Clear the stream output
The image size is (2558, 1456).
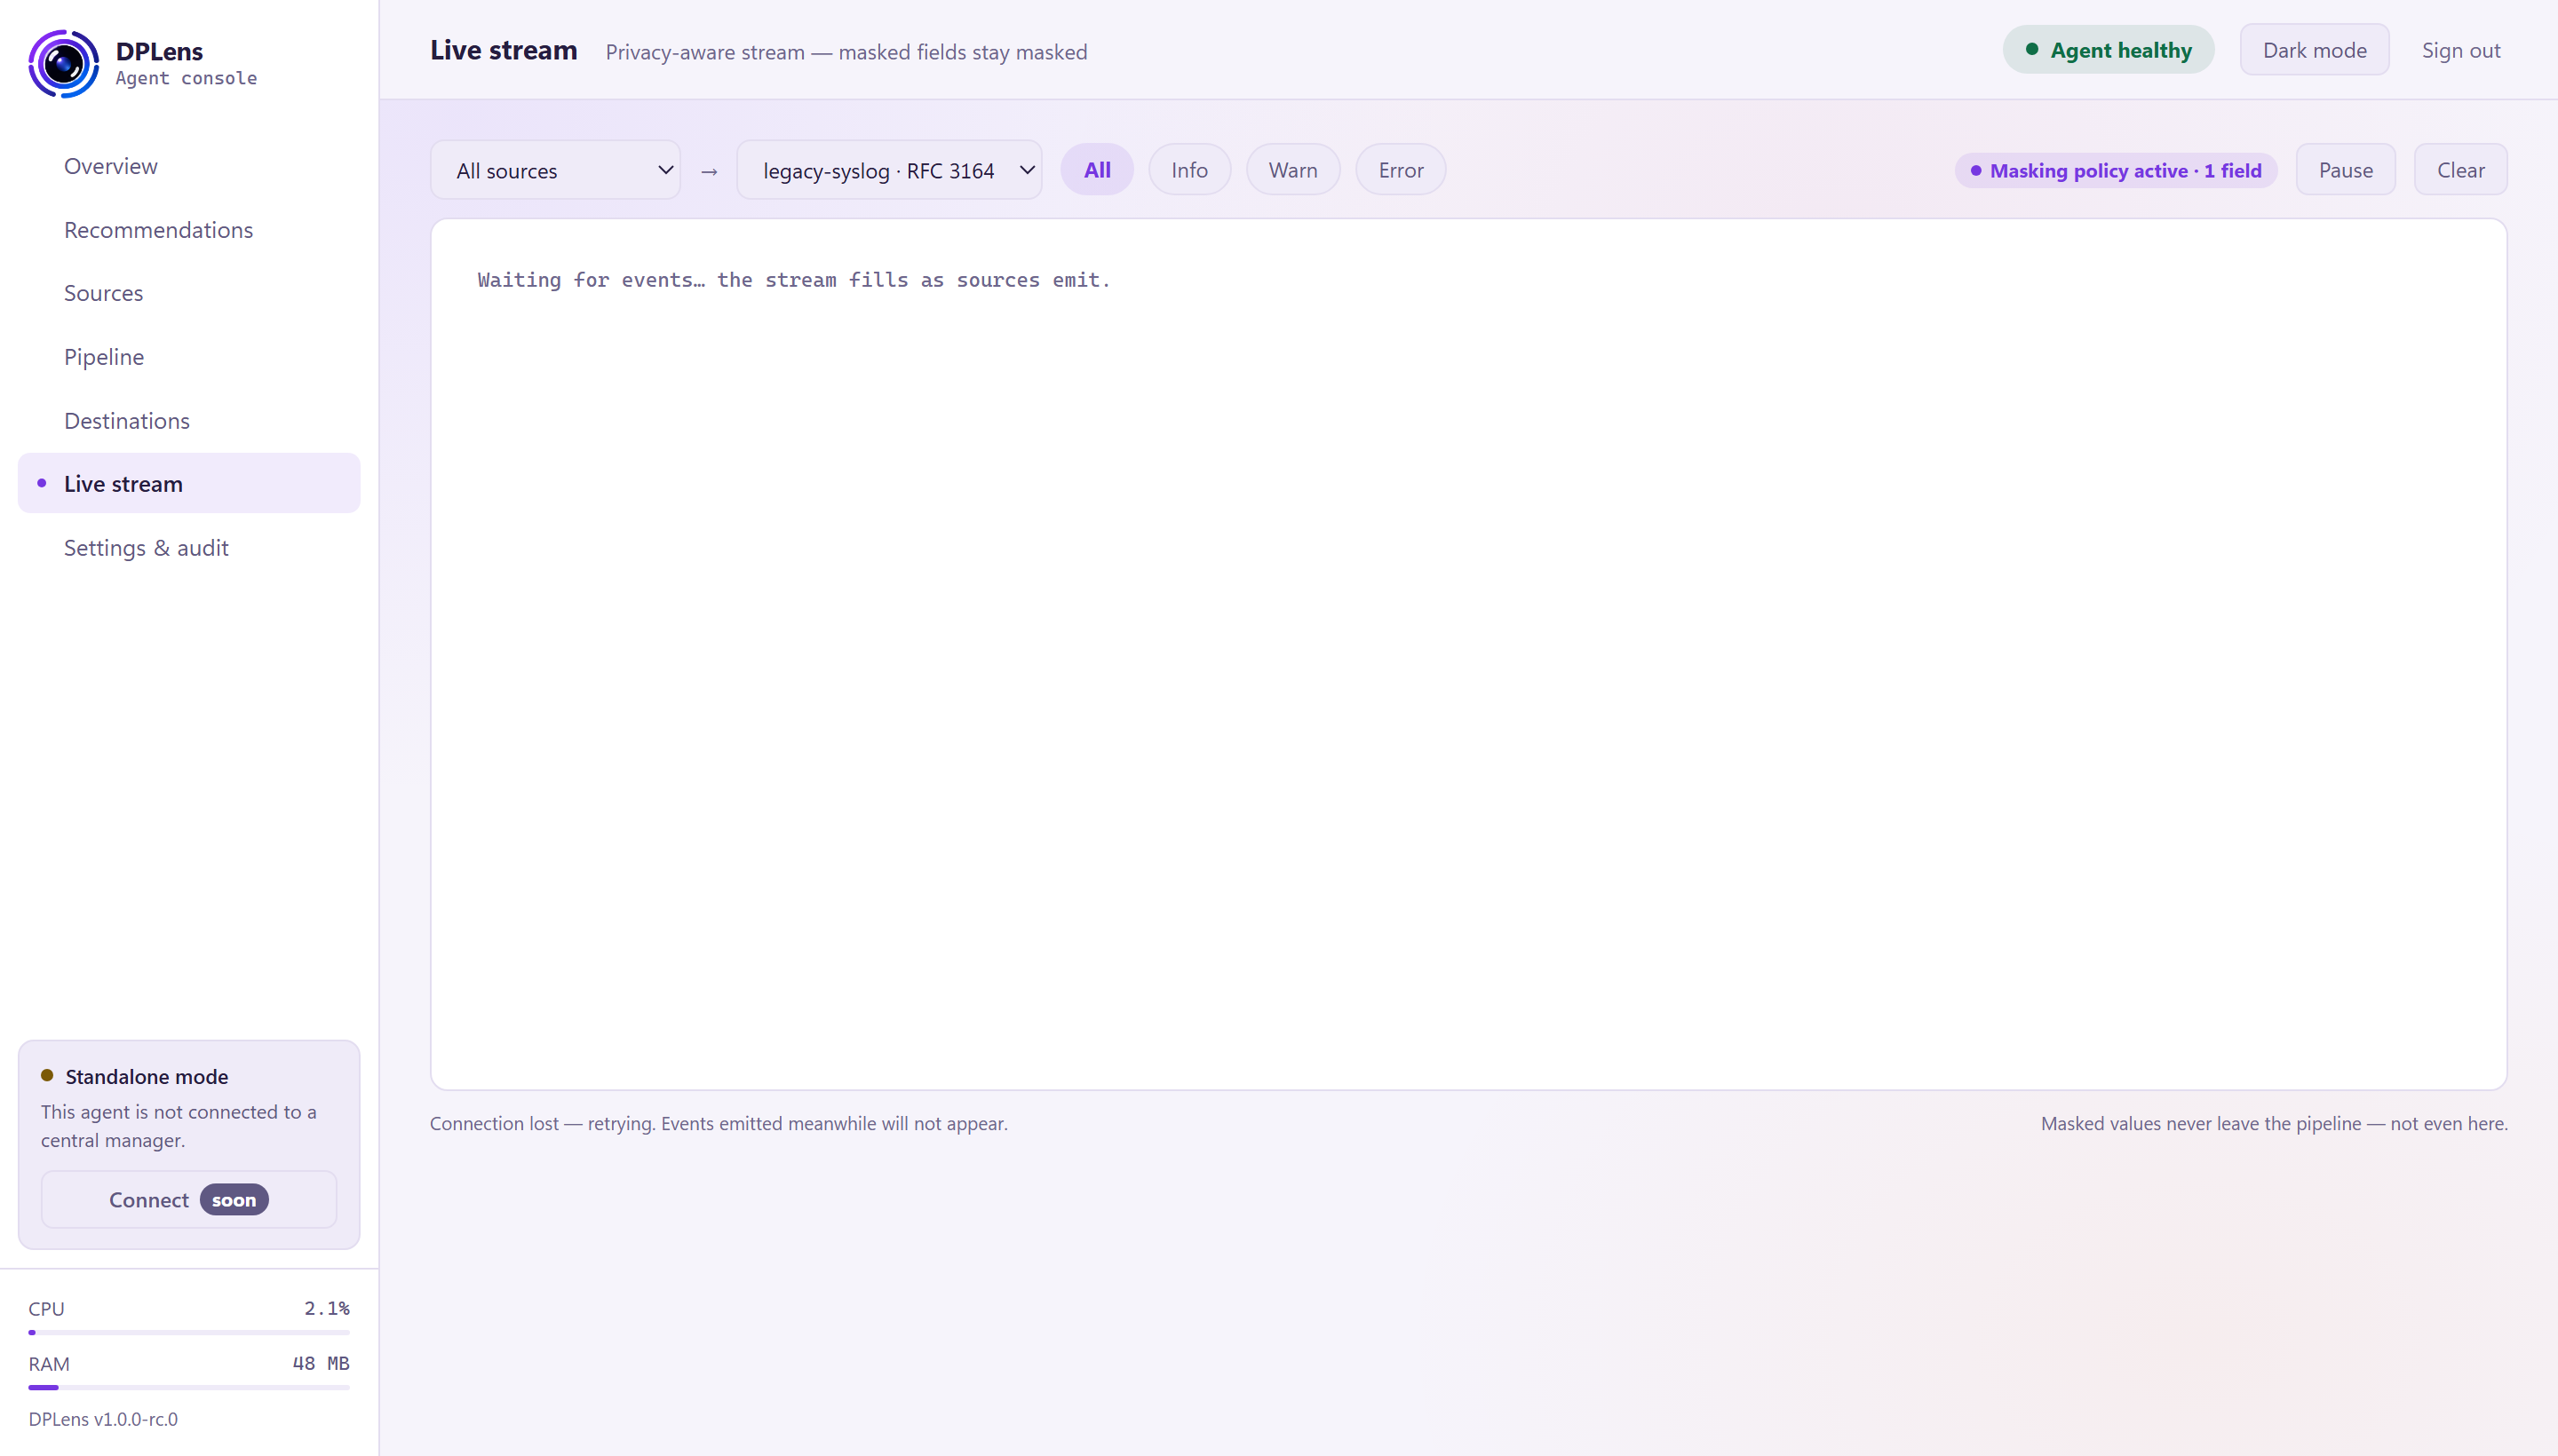[x=2460, y=170]
